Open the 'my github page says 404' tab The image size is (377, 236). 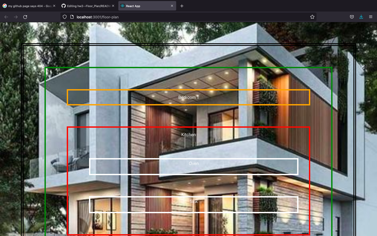[29, 6]
